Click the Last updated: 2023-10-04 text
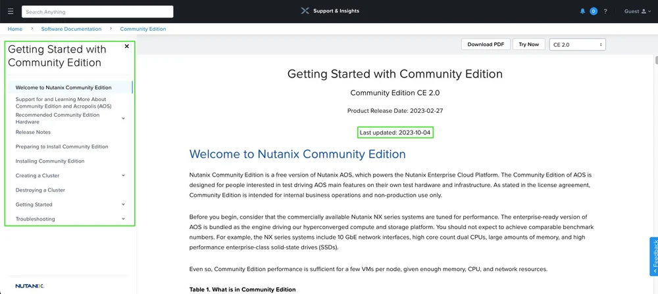The image size is (658, 294). (395, 133)
